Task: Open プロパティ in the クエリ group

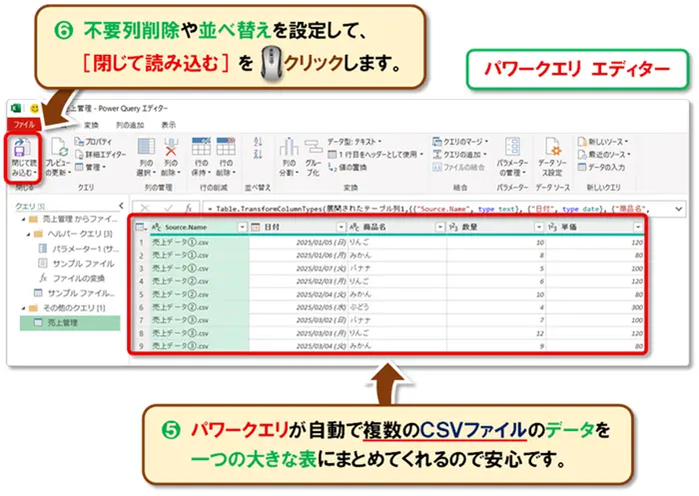Action: click(93, 142)
